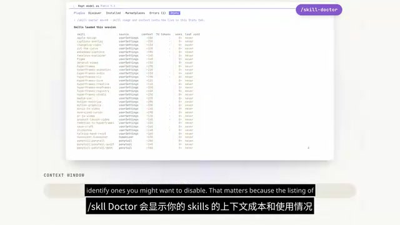Image resolution: width=400 pixels, height=225 pixels.
Task: Select the oversized-cursor skill row
Action: pyautogui.click(x=135, y=112)
